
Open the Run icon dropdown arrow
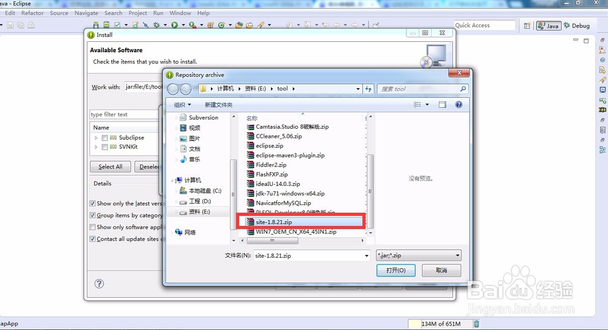[x=183, y=25]
